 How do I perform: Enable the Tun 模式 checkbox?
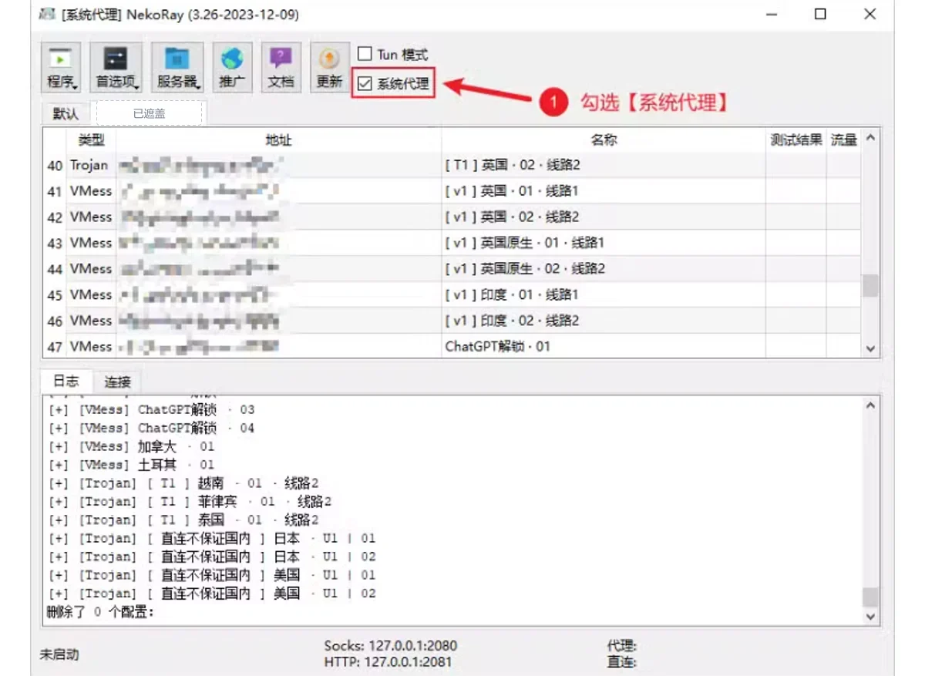tap(393, 55)
